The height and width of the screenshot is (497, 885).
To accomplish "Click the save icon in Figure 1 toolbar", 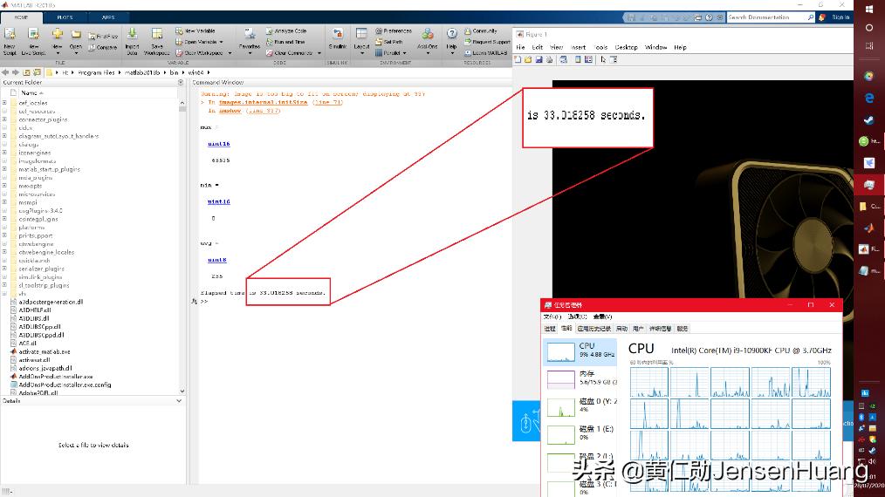I will click(x=539, y=59).
